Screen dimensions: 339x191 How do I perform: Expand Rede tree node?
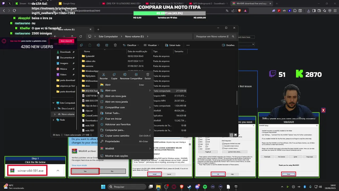(x=53, y=120)
